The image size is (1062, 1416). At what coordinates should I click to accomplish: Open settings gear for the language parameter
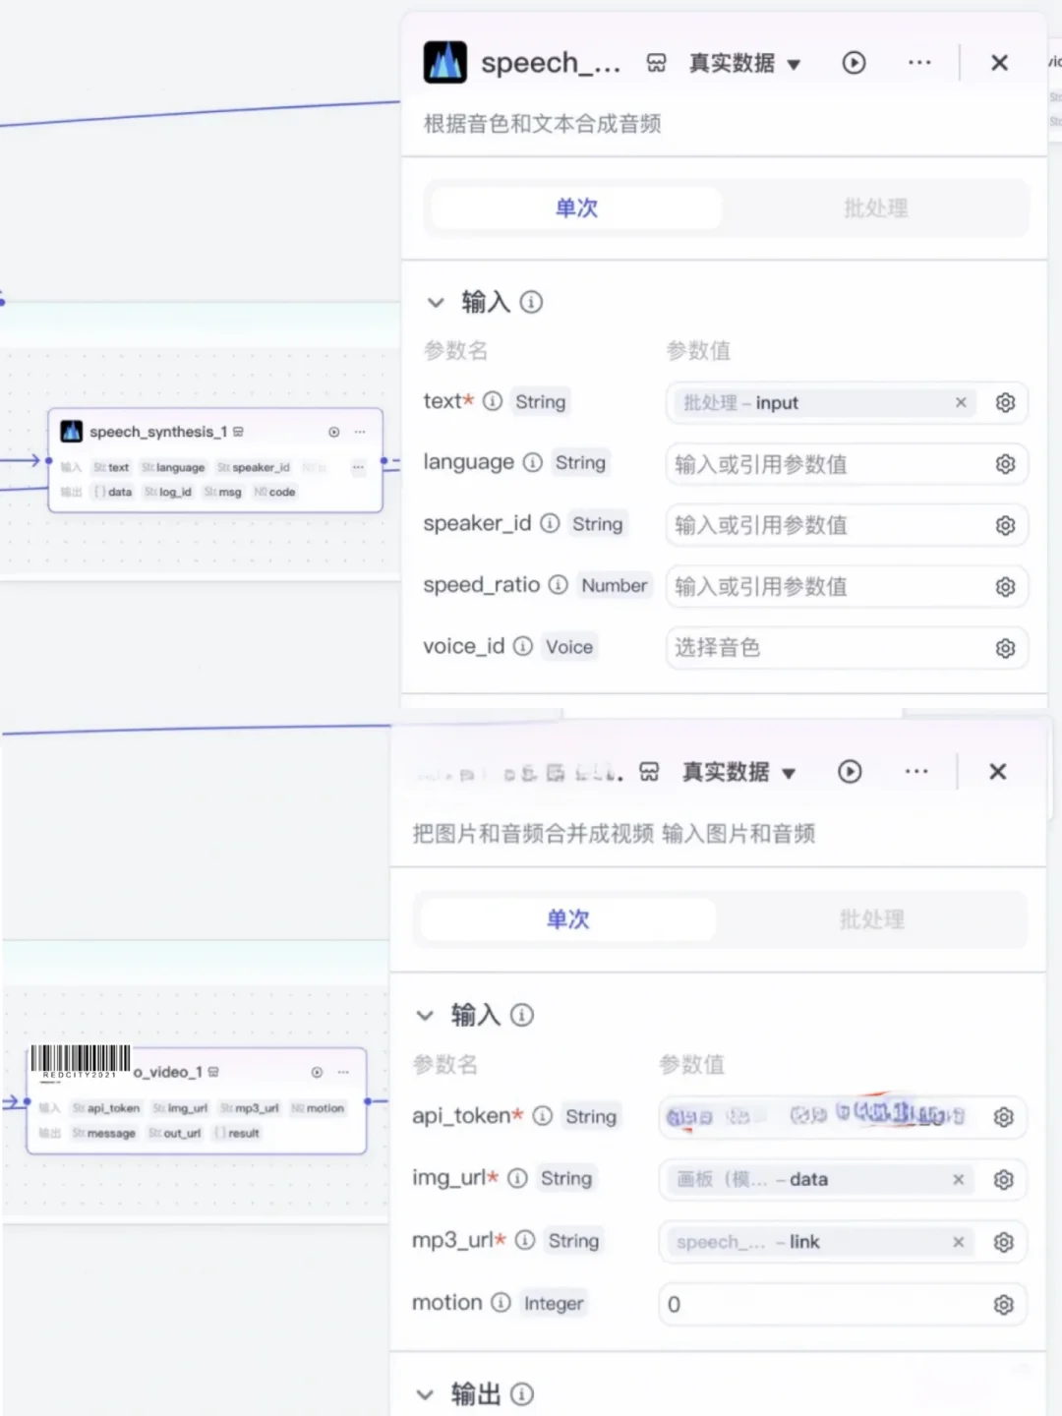point(1005,464)
